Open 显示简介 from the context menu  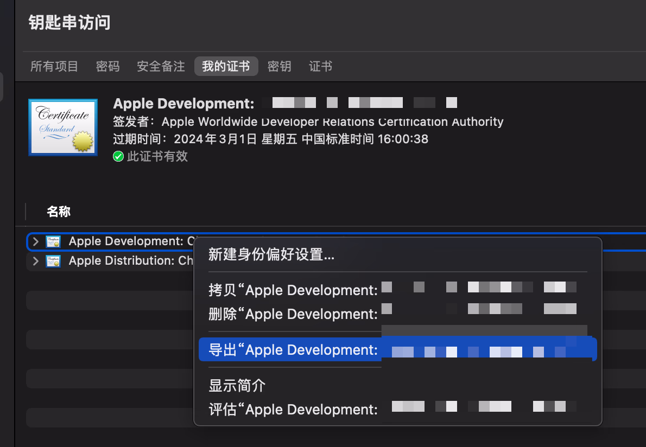[x=237, y=386]
